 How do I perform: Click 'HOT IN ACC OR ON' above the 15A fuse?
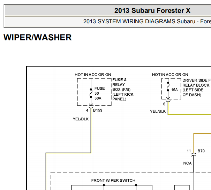tap(170, 74)
